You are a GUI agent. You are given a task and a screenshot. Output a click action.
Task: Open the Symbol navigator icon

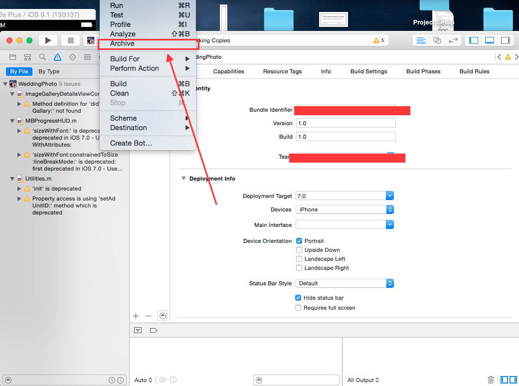pos(28,57)
